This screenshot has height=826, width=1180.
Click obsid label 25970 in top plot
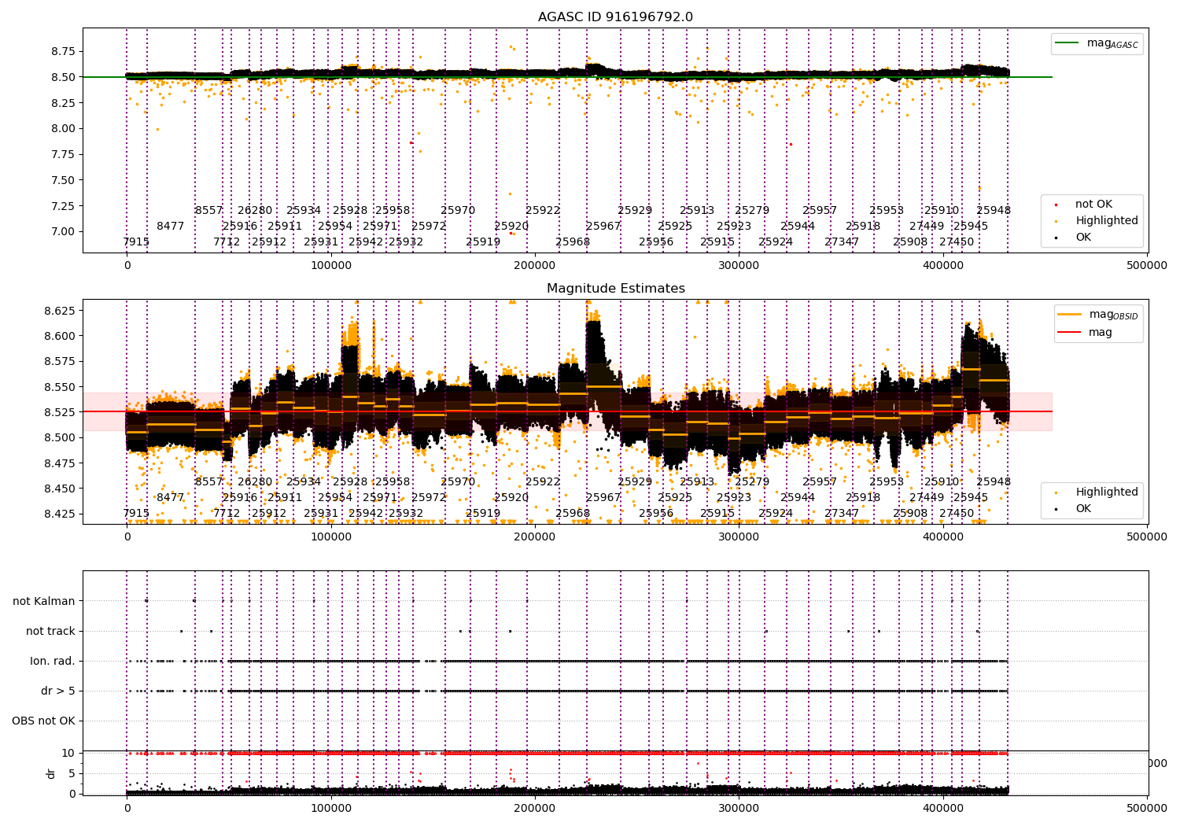458,210
